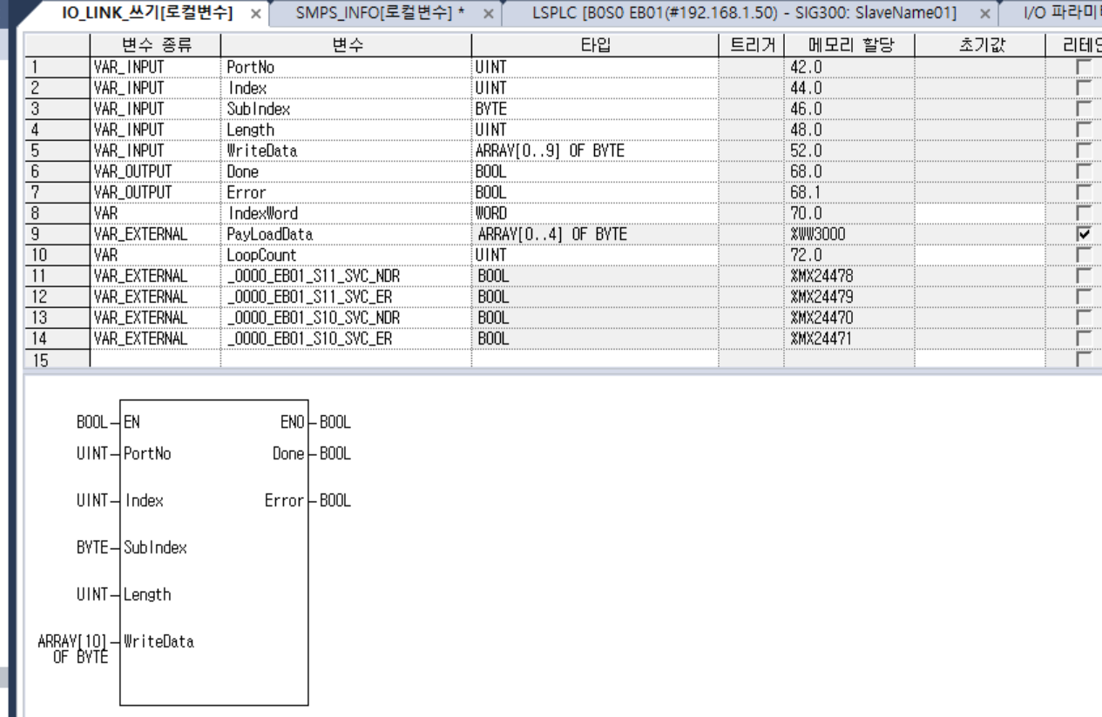Click the %MX24479 memory allocation cell
1102x717 pixels.
coord(848,296)
